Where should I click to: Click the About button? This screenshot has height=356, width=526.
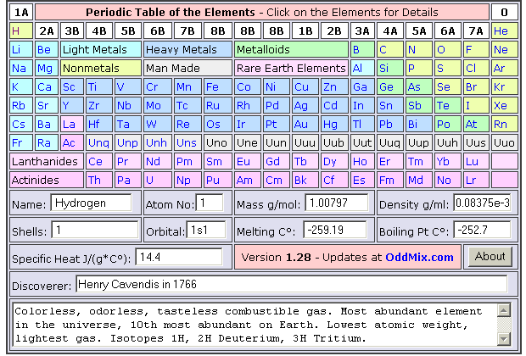pyautogui.click(x=490, y=257)
